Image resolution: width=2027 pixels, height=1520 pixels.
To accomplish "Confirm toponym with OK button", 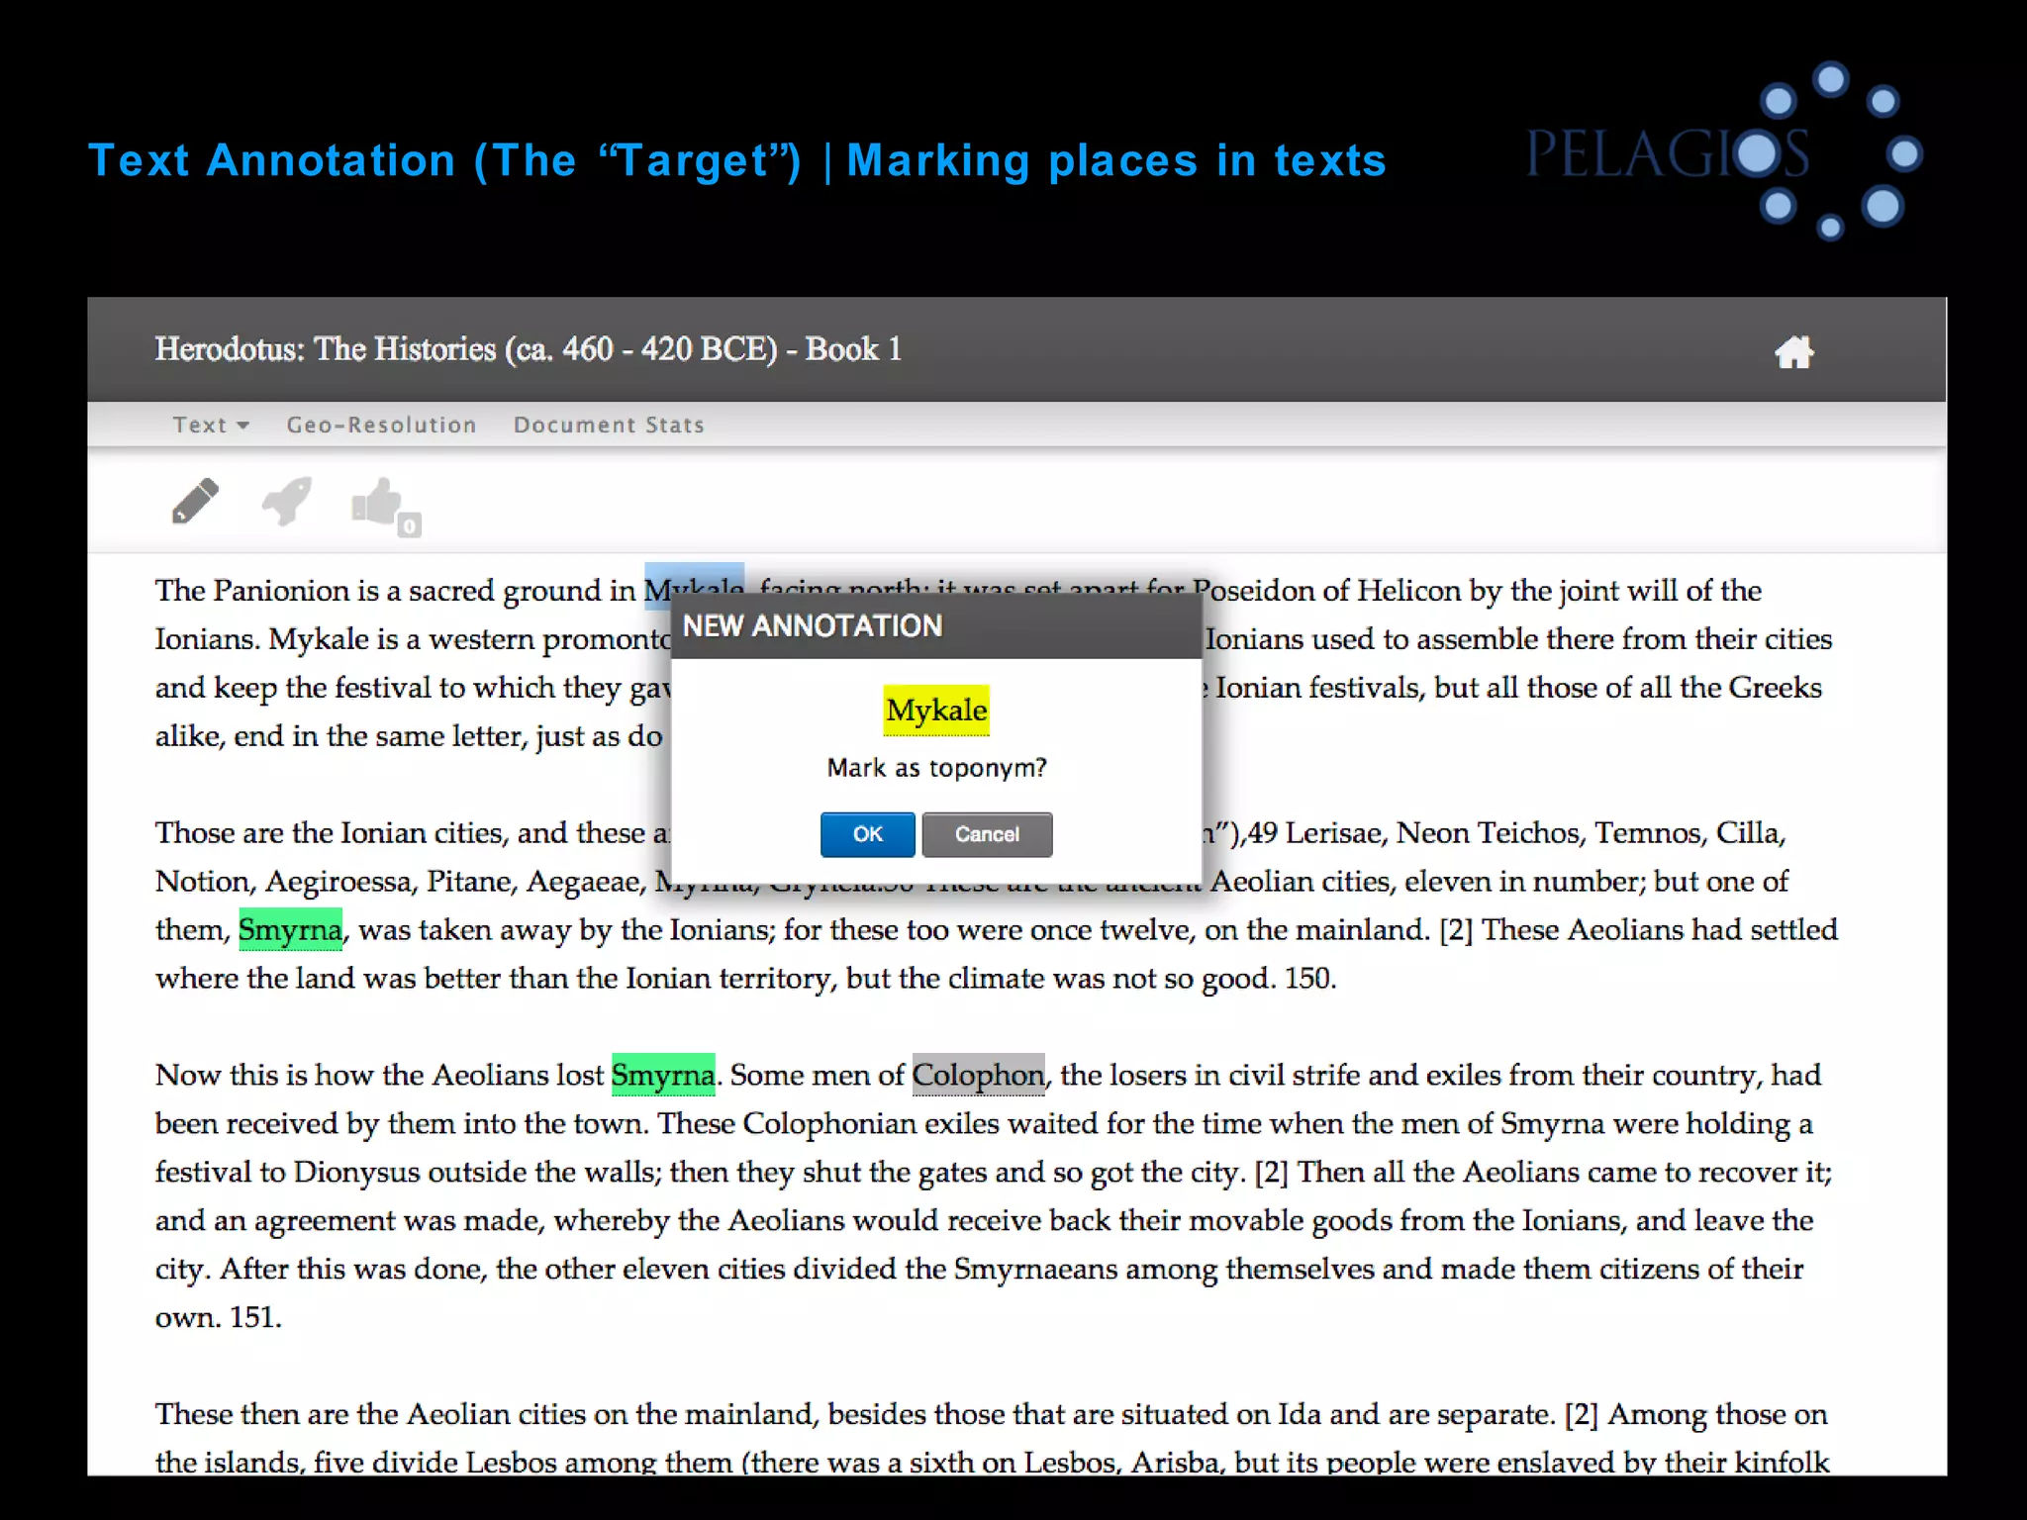I will (867, 834).
